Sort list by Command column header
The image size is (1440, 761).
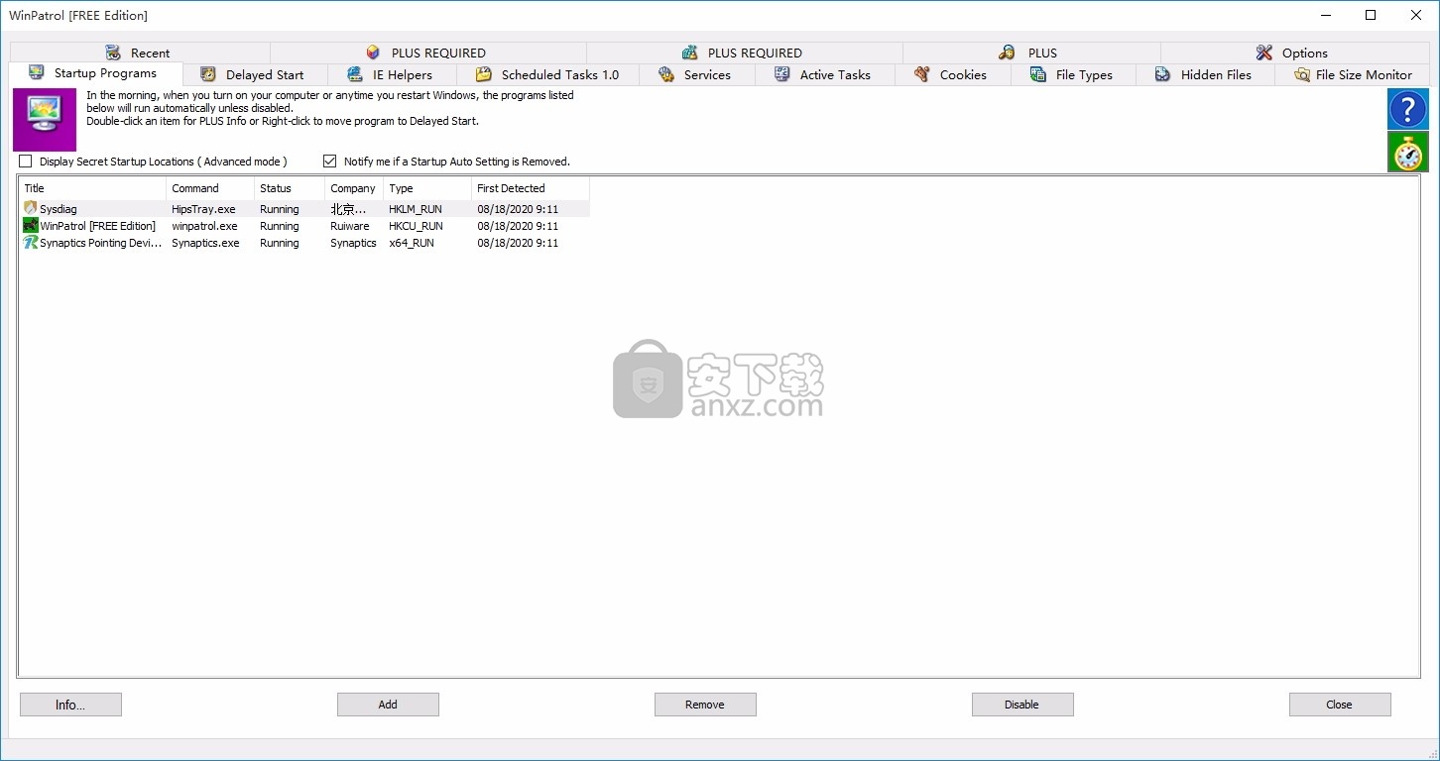pyautogui.click(x=210, y=188)
